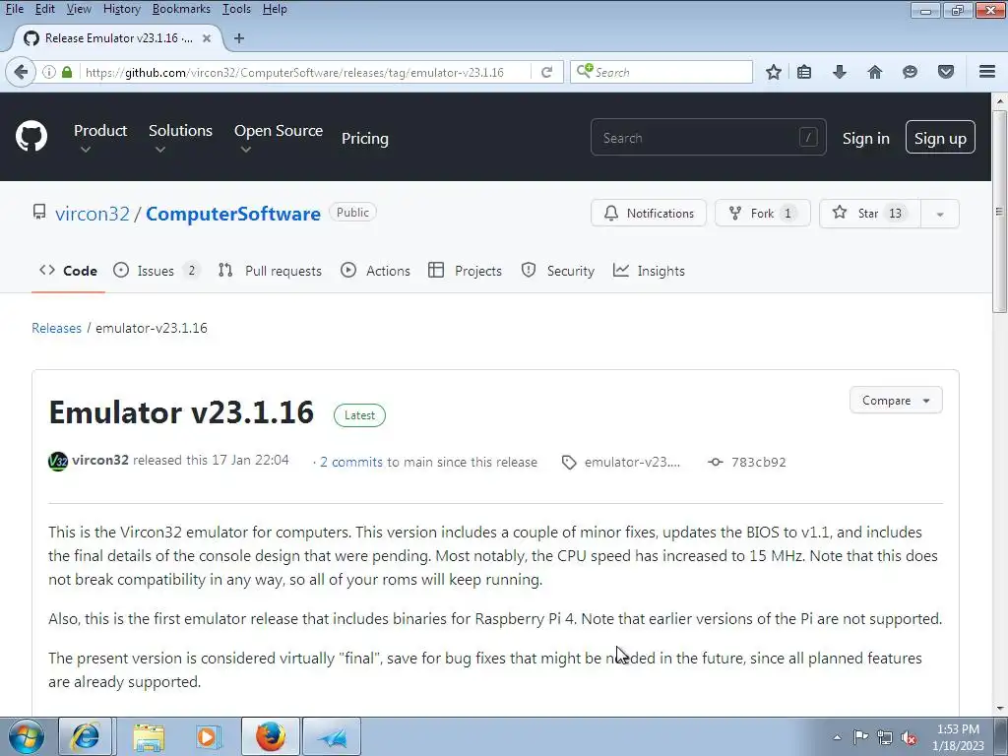Image resolution: width=1008 pixels, height=756 pixels.
Task: Open the Help menu
Action: click(x=275, y=9)
